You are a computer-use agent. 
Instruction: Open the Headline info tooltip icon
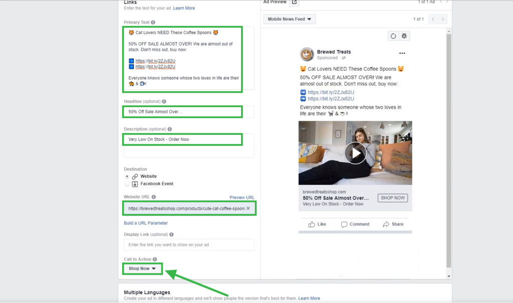point(164,102)
